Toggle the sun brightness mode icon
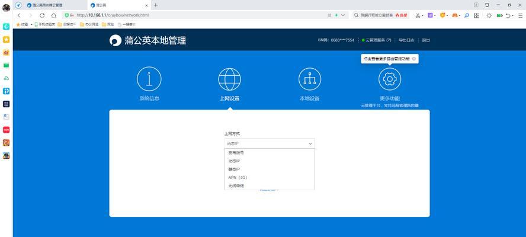 489,15
